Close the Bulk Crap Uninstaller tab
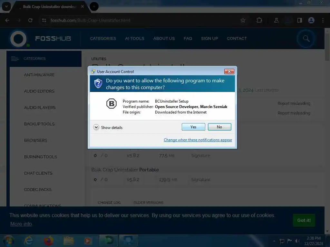Image resolution: width=330 pixels, height=247 pixels. [x=82, y=6]
